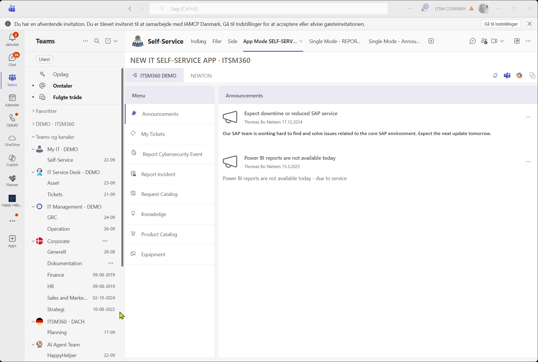This screenshot has width=538, height=362.
Task: Switch to the NEWTON tab
Action: pos(201,76)
